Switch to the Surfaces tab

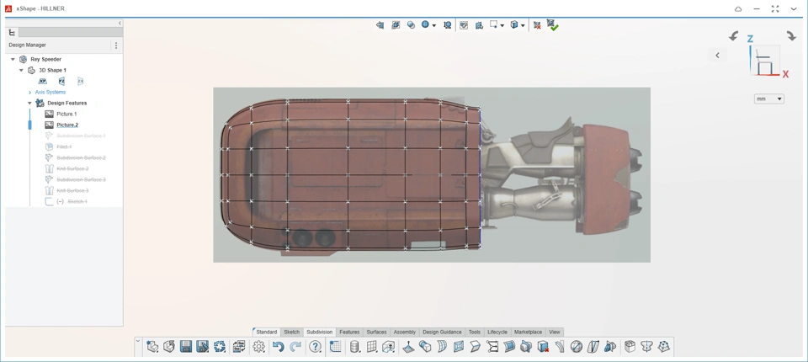[376, 333]
